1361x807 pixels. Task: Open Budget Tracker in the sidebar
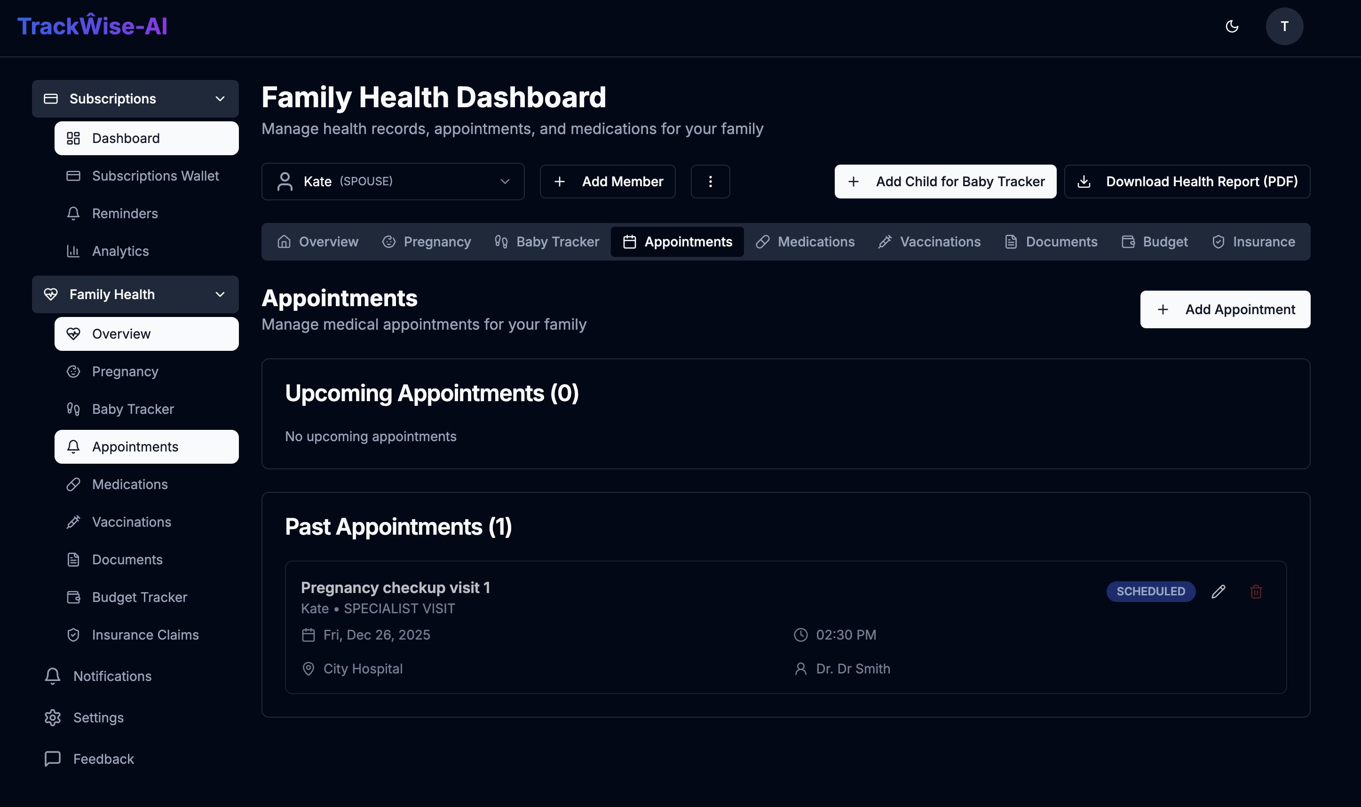[139, 597]
